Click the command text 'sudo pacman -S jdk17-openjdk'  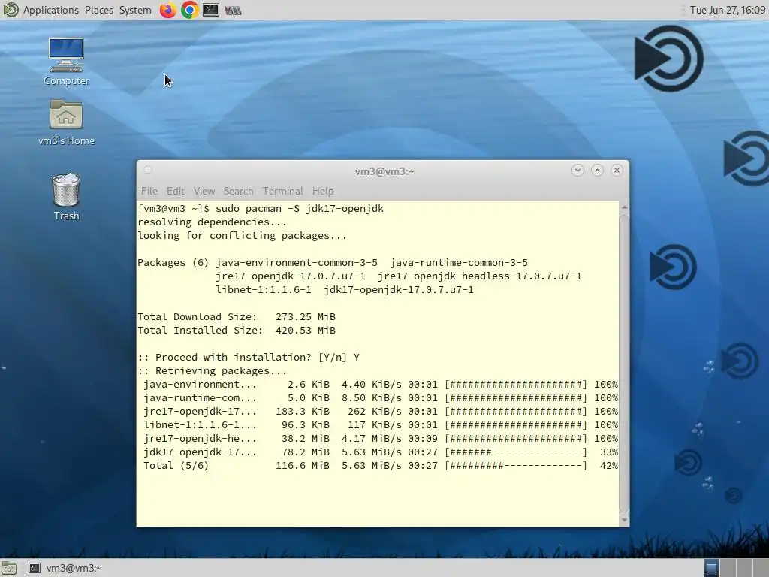tap(300, 209)
